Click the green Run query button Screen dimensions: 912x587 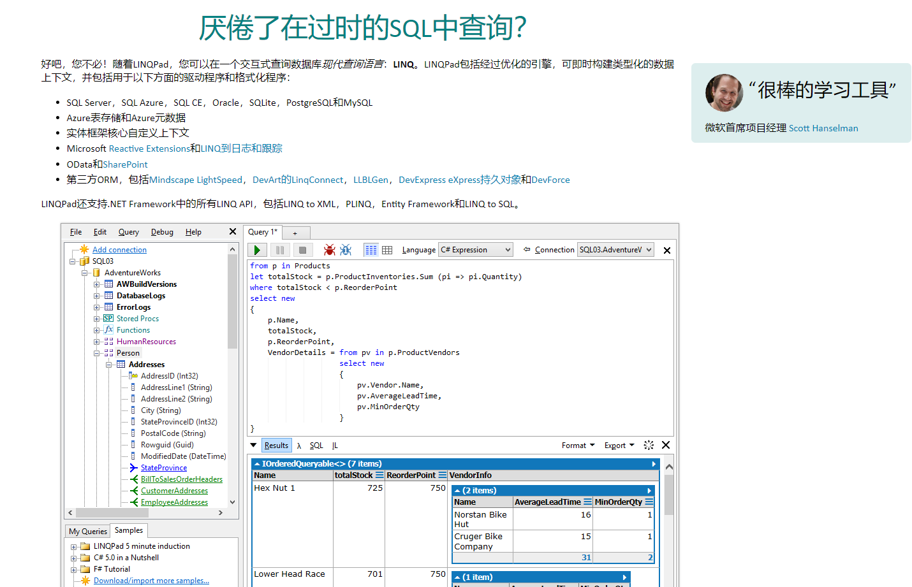pos(257,250)
